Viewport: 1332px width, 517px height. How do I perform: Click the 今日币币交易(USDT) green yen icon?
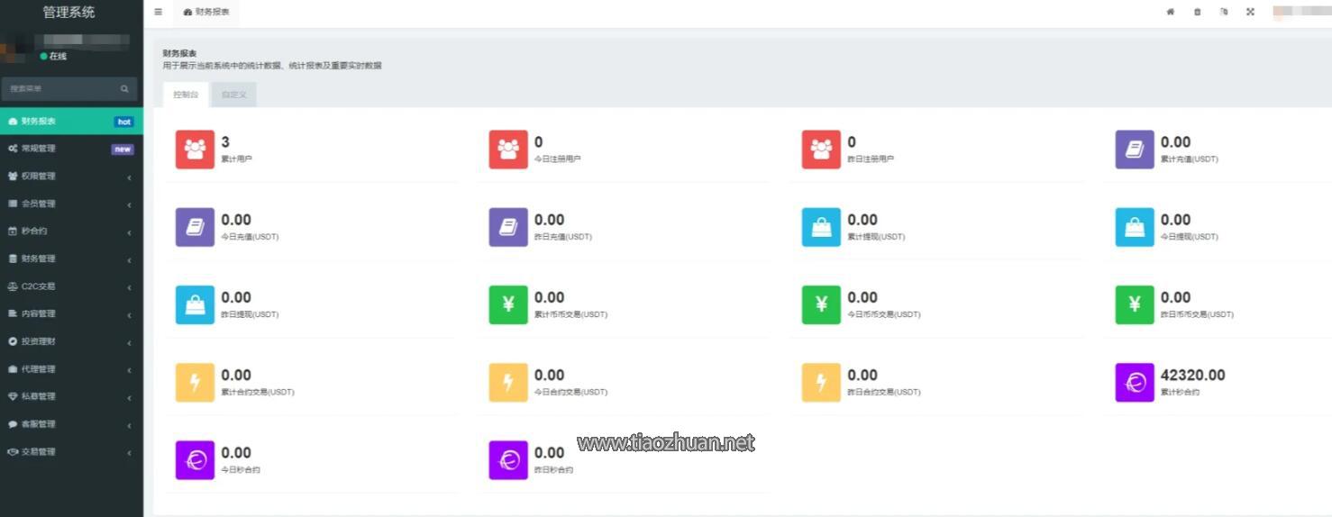(821, 305)
